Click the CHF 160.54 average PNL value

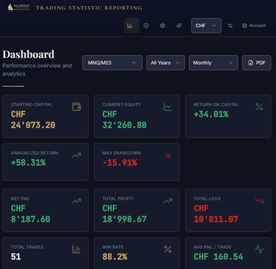tap(218, 257)
